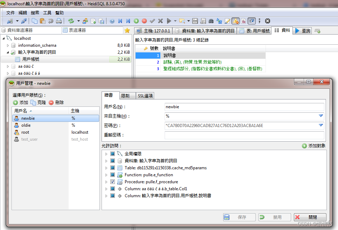Screen dimensions: 338x230
Task: Click 克隆 to clone user
Action: (39, 103)
